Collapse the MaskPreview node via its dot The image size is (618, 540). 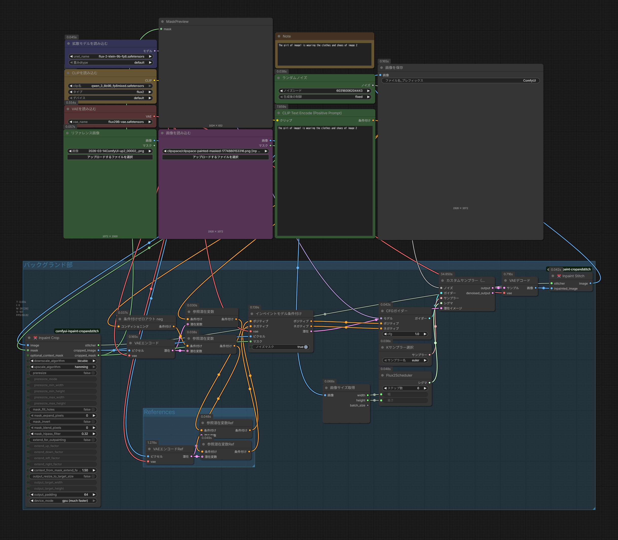[x=162, y=22]
